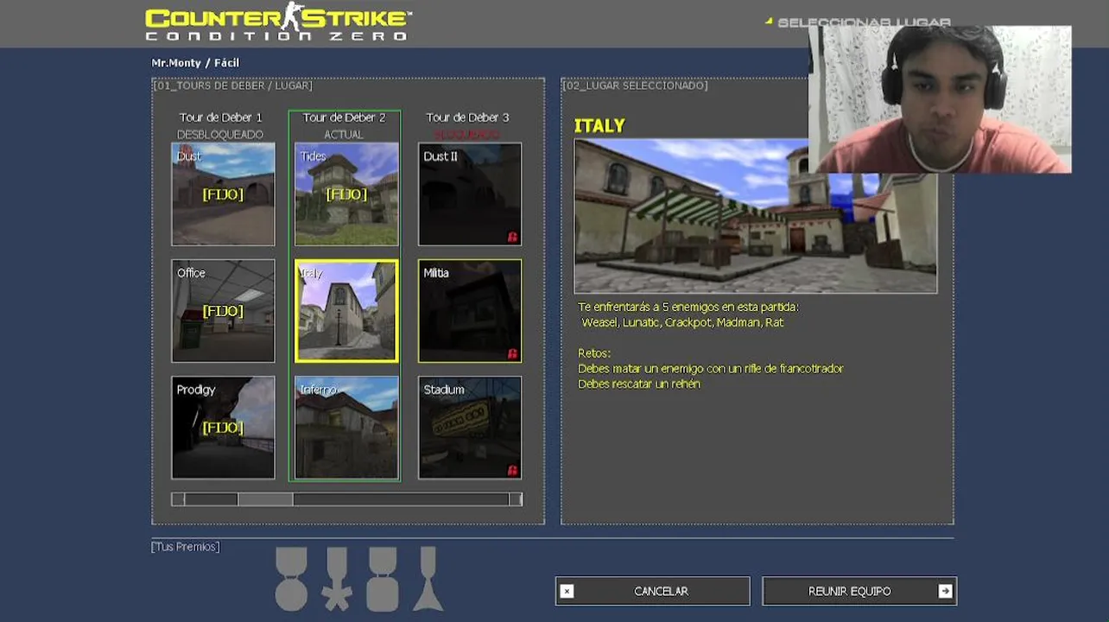This screenshot has width=1109, height=622.
Task: Click the round medal award icon
Action: 291,579
